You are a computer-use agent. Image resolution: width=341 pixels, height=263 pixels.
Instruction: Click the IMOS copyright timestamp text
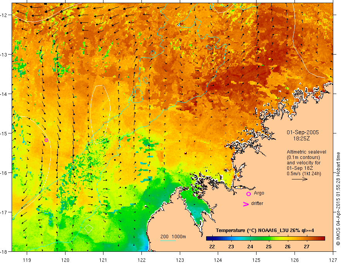pyautogui.click(x=338, y=199)
